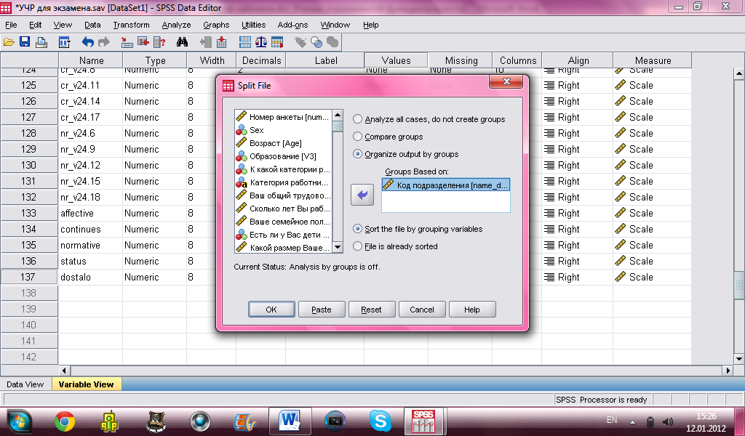Viewport: 745px width, 436px height.
Task: Select 'Sex' in the variable list
Action: pos(283,130)
